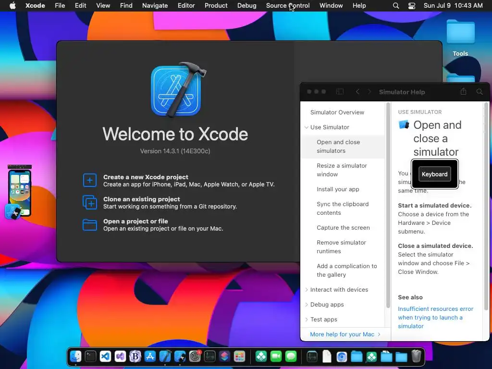492x369 pixels.
Task: Click the large Xcode hammer logo
Action: point(178,90)
